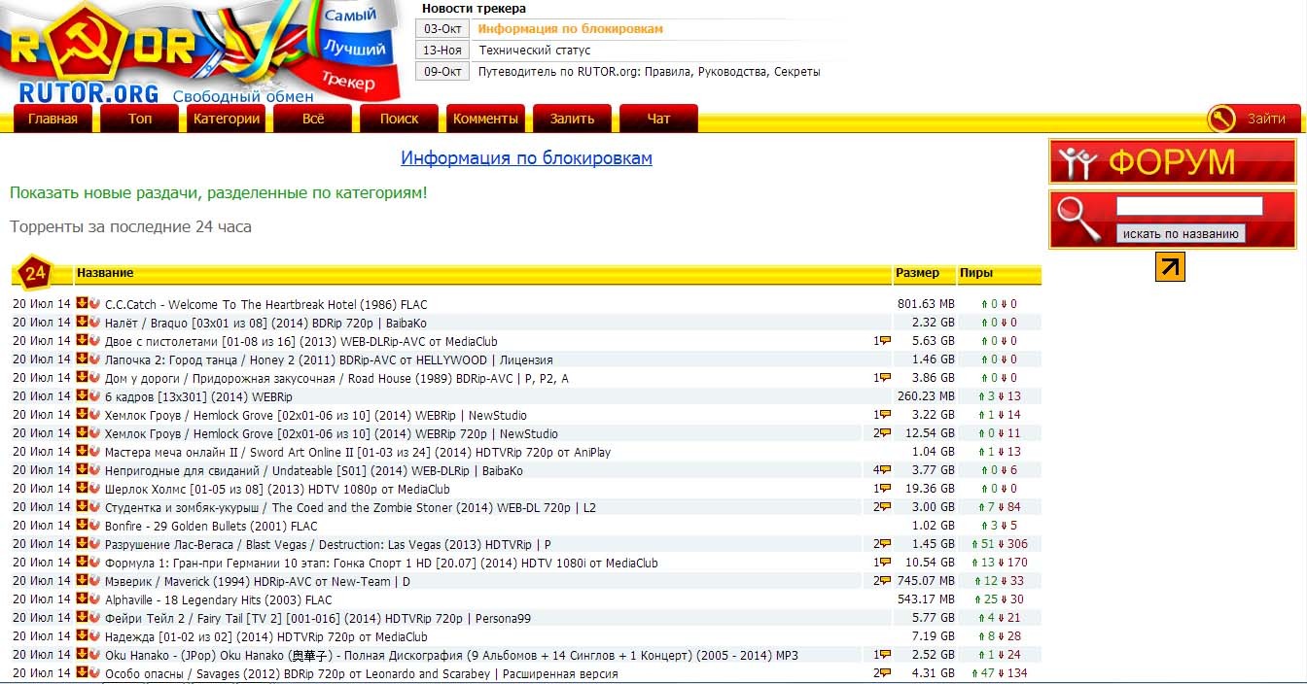1307x684 pixels.
Task: Open the Залить upload tab
Action: pyautogui.click(x=572, y=119)
